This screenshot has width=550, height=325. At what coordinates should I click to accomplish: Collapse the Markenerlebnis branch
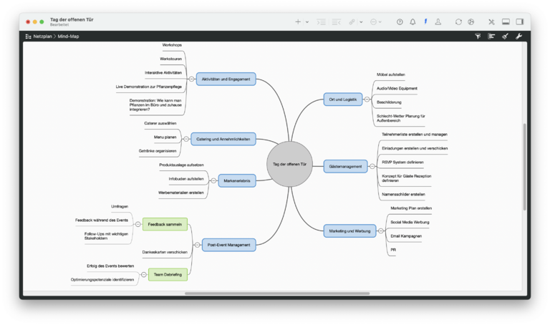pyautogui.click(x=213, y=181)
